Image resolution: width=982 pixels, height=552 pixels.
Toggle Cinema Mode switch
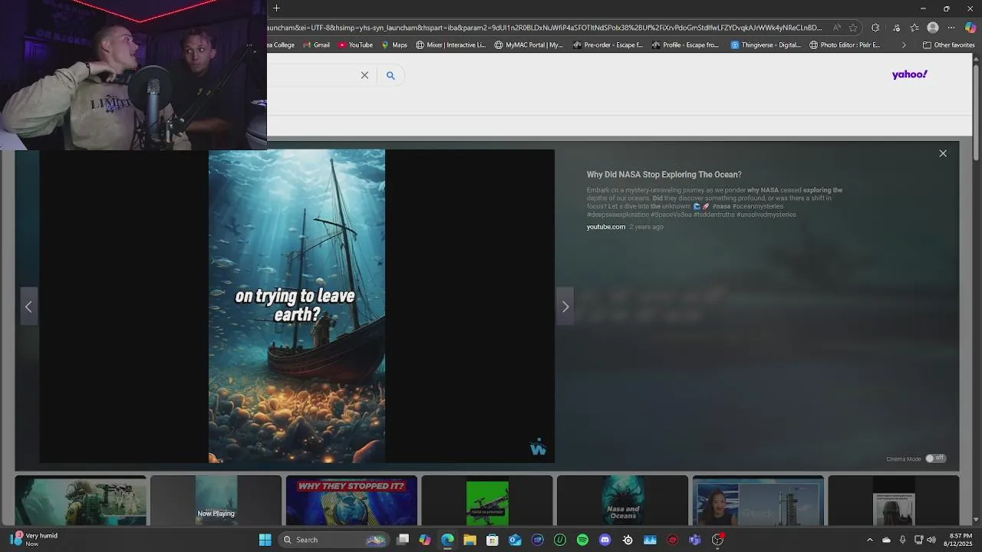pyautogui.click(x=935, y=458)
